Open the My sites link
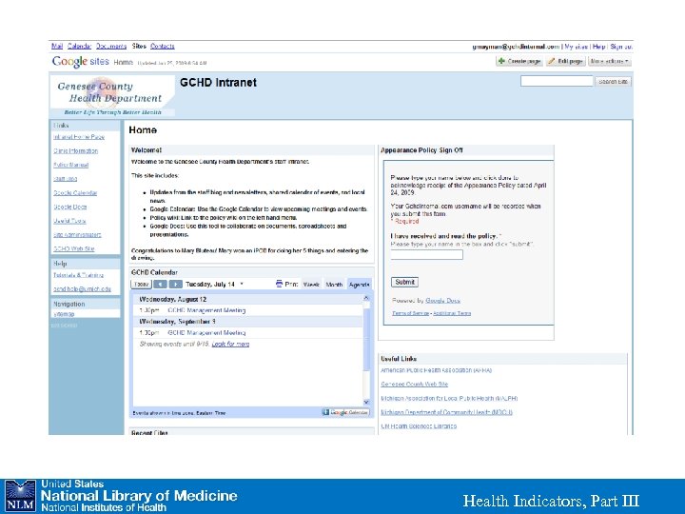The width and height of the screenshot is (685, 514). tap(577, 47)
